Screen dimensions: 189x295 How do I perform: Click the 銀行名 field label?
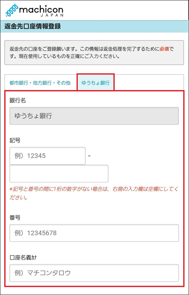click(x=18, y=101)
